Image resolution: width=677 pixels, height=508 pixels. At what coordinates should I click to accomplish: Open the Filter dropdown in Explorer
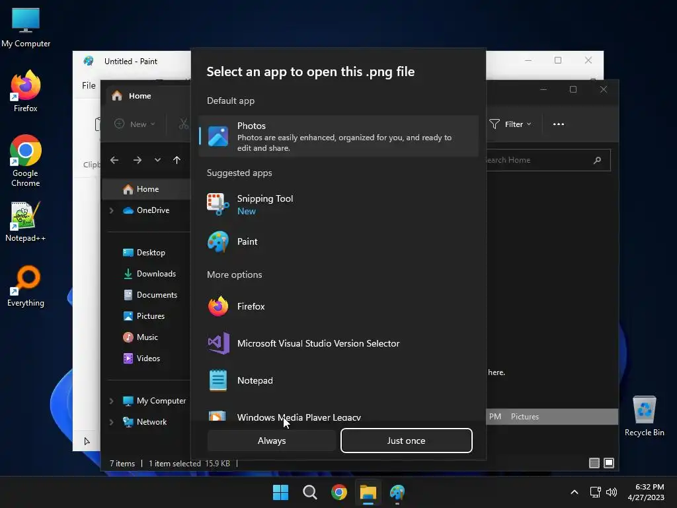click(x=510, y=124)
